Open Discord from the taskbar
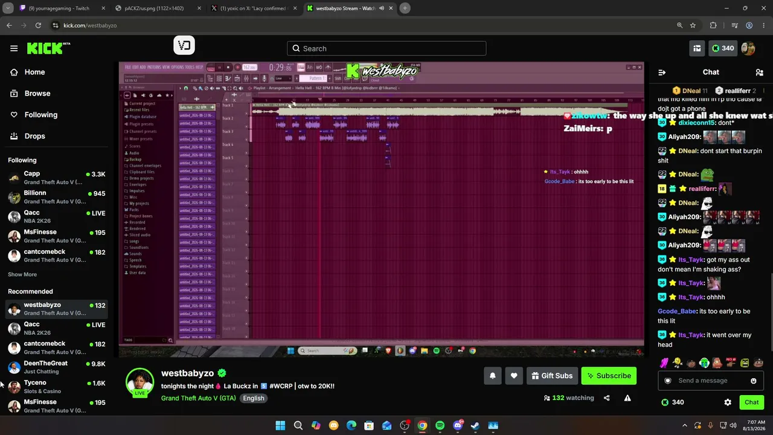The height and width of the screenshot is (435, 773). pos(458,426)
